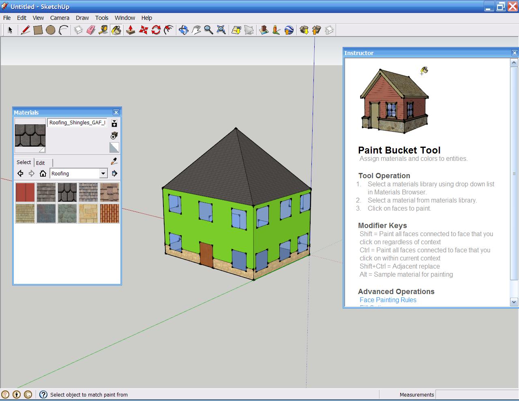Activate the Eraser tool
This screenshot has width=519, height=401.
(90, 30)
